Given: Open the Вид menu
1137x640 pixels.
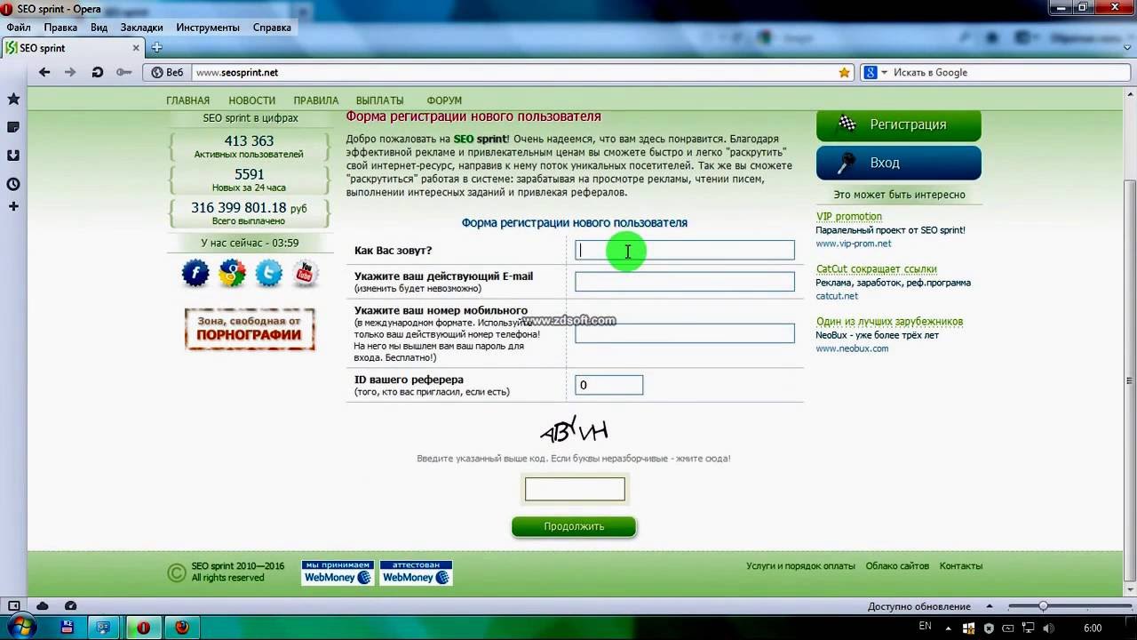Looking at the screenshot, I should (99, 28).
